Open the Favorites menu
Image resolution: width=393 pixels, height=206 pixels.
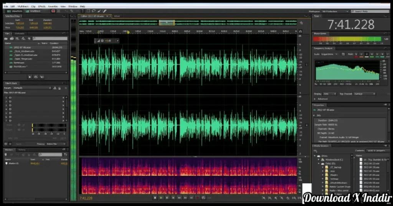pos(53,6)
